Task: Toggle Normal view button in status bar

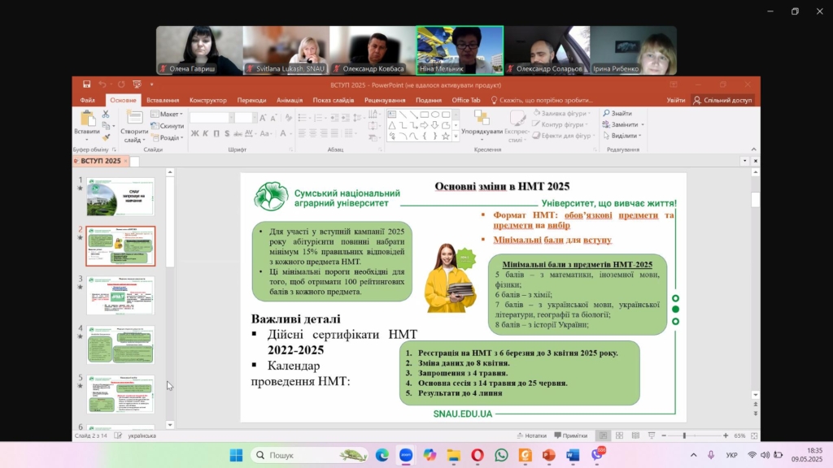Action: tap(603, 435)
